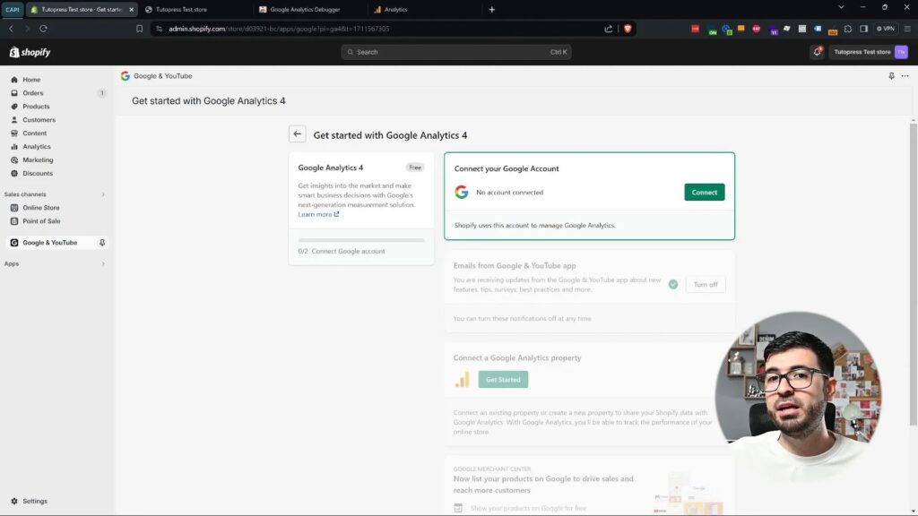This screenshot has width=918, height=516.
Task: Open Orders in sidebar
Action: tap(33, 93)
